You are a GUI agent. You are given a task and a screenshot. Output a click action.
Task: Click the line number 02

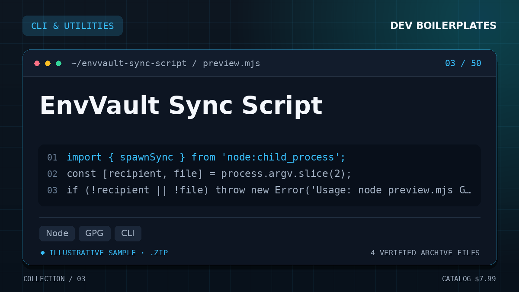coord(52,174)
